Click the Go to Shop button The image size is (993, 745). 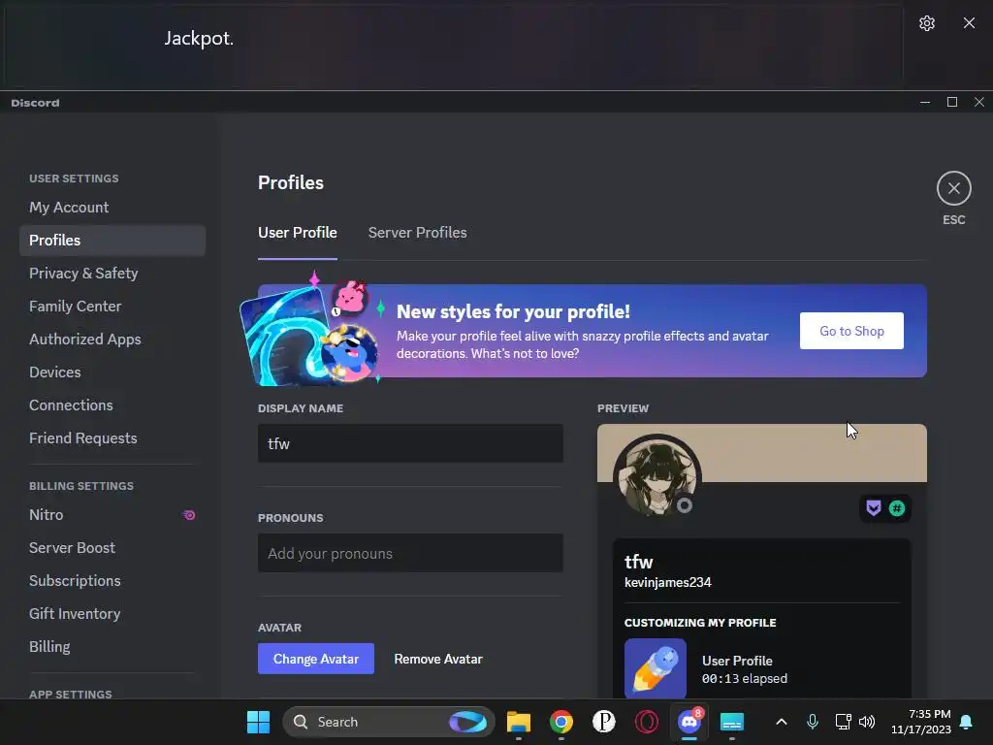point(851,331)
